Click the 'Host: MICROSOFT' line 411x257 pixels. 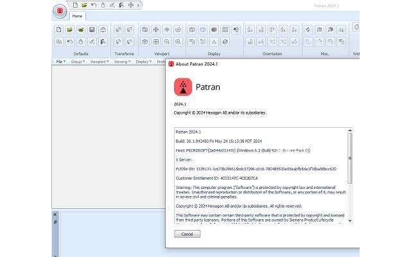point(243,150)
